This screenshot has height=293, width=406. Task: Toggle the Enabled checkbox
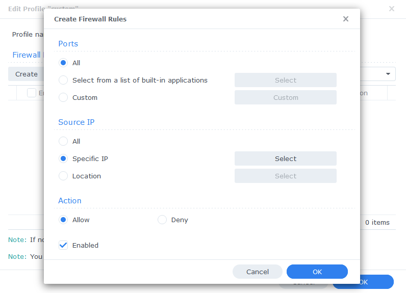point(63,245)
